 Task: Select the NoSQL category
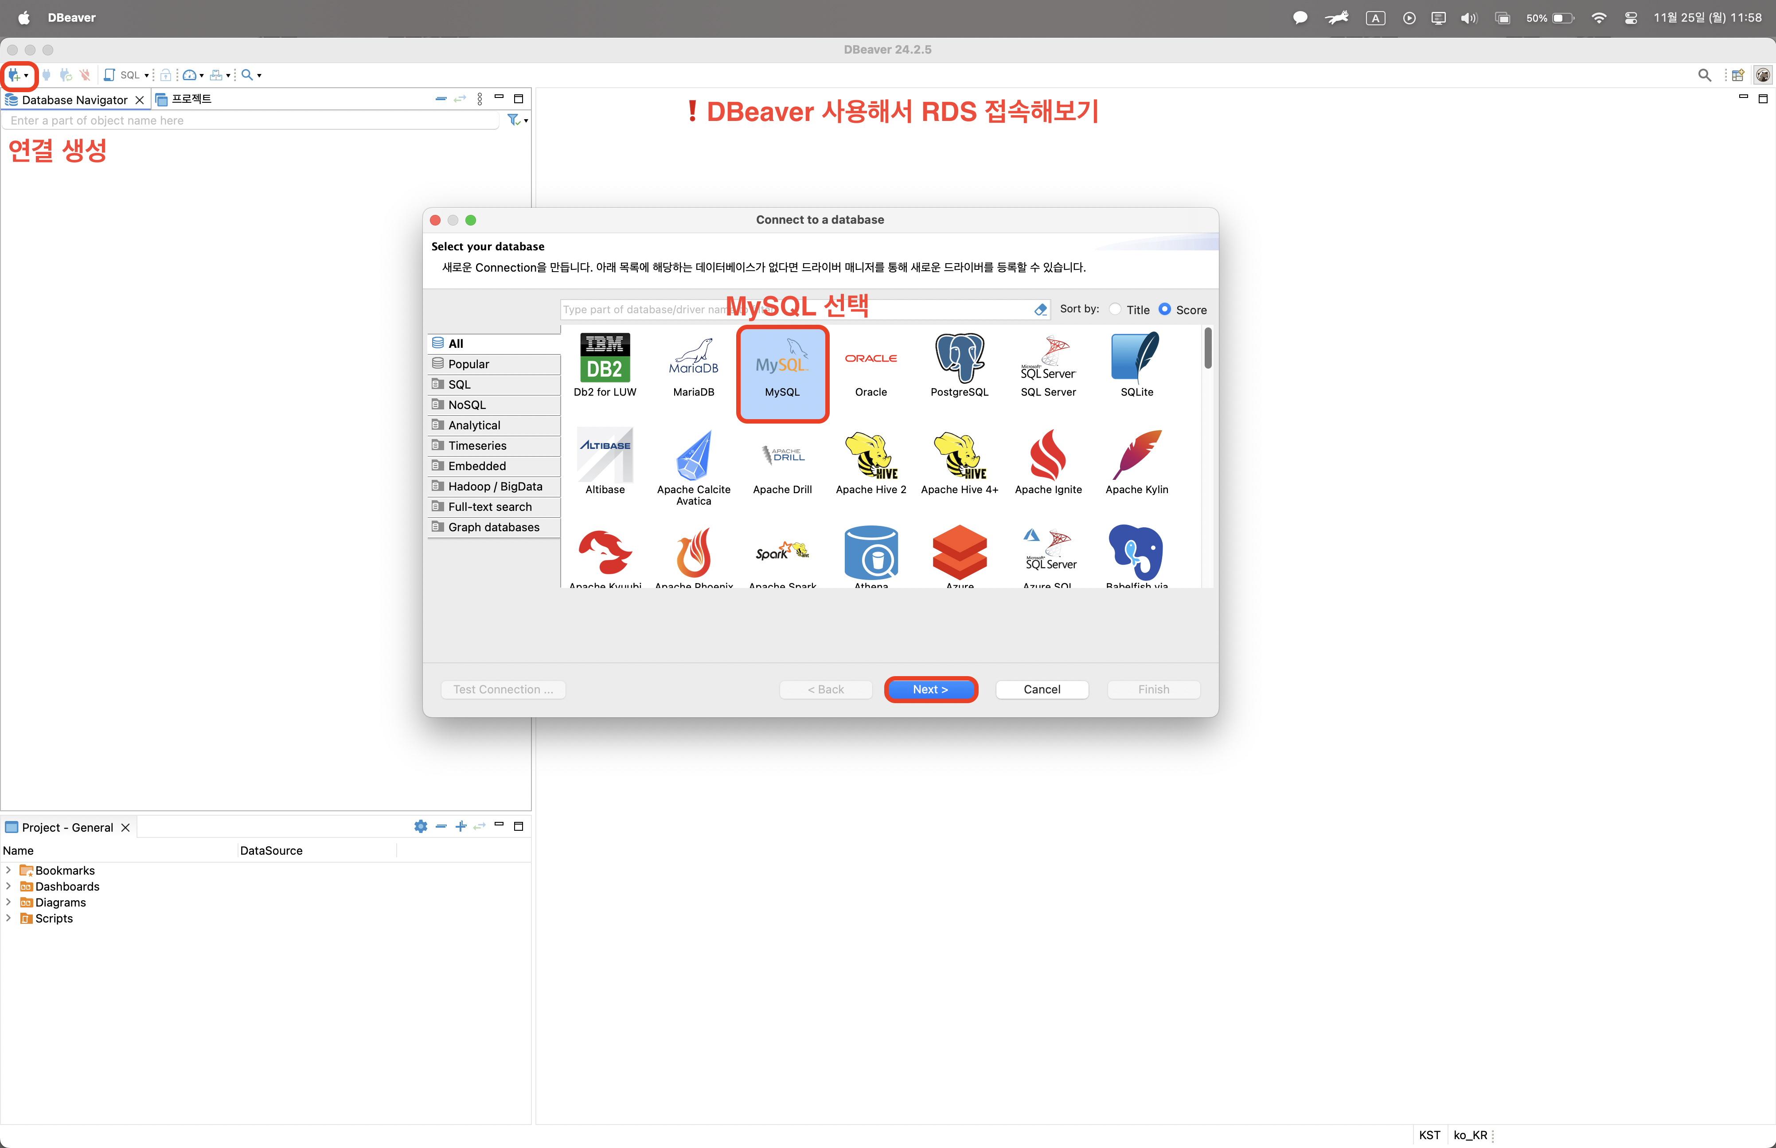[x=494, y=405]
